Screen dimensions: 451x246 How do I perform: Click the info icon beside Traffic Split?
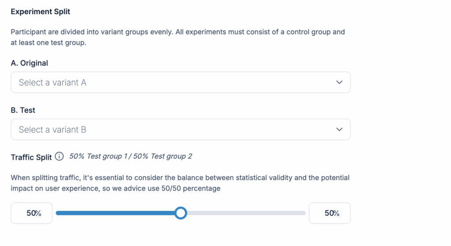59,157
